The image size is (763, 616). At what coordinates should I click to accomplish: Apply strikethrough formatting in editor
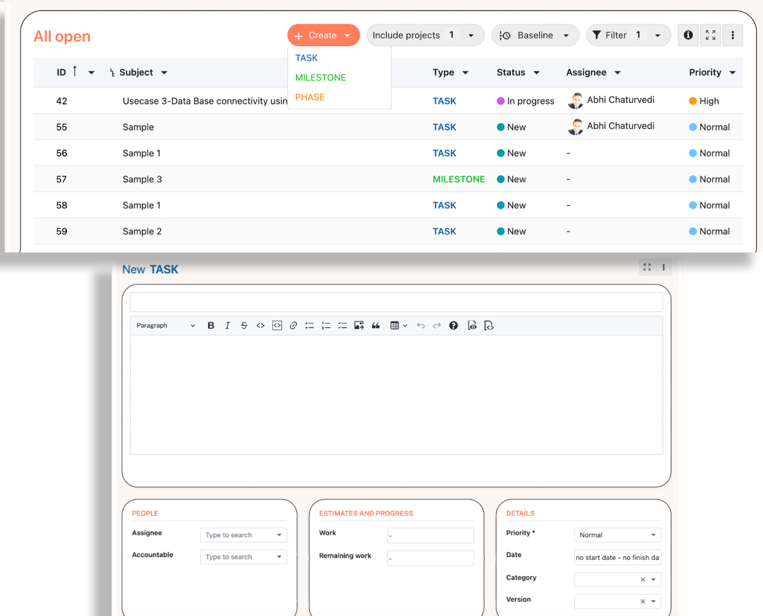click(x=244, y=325)
